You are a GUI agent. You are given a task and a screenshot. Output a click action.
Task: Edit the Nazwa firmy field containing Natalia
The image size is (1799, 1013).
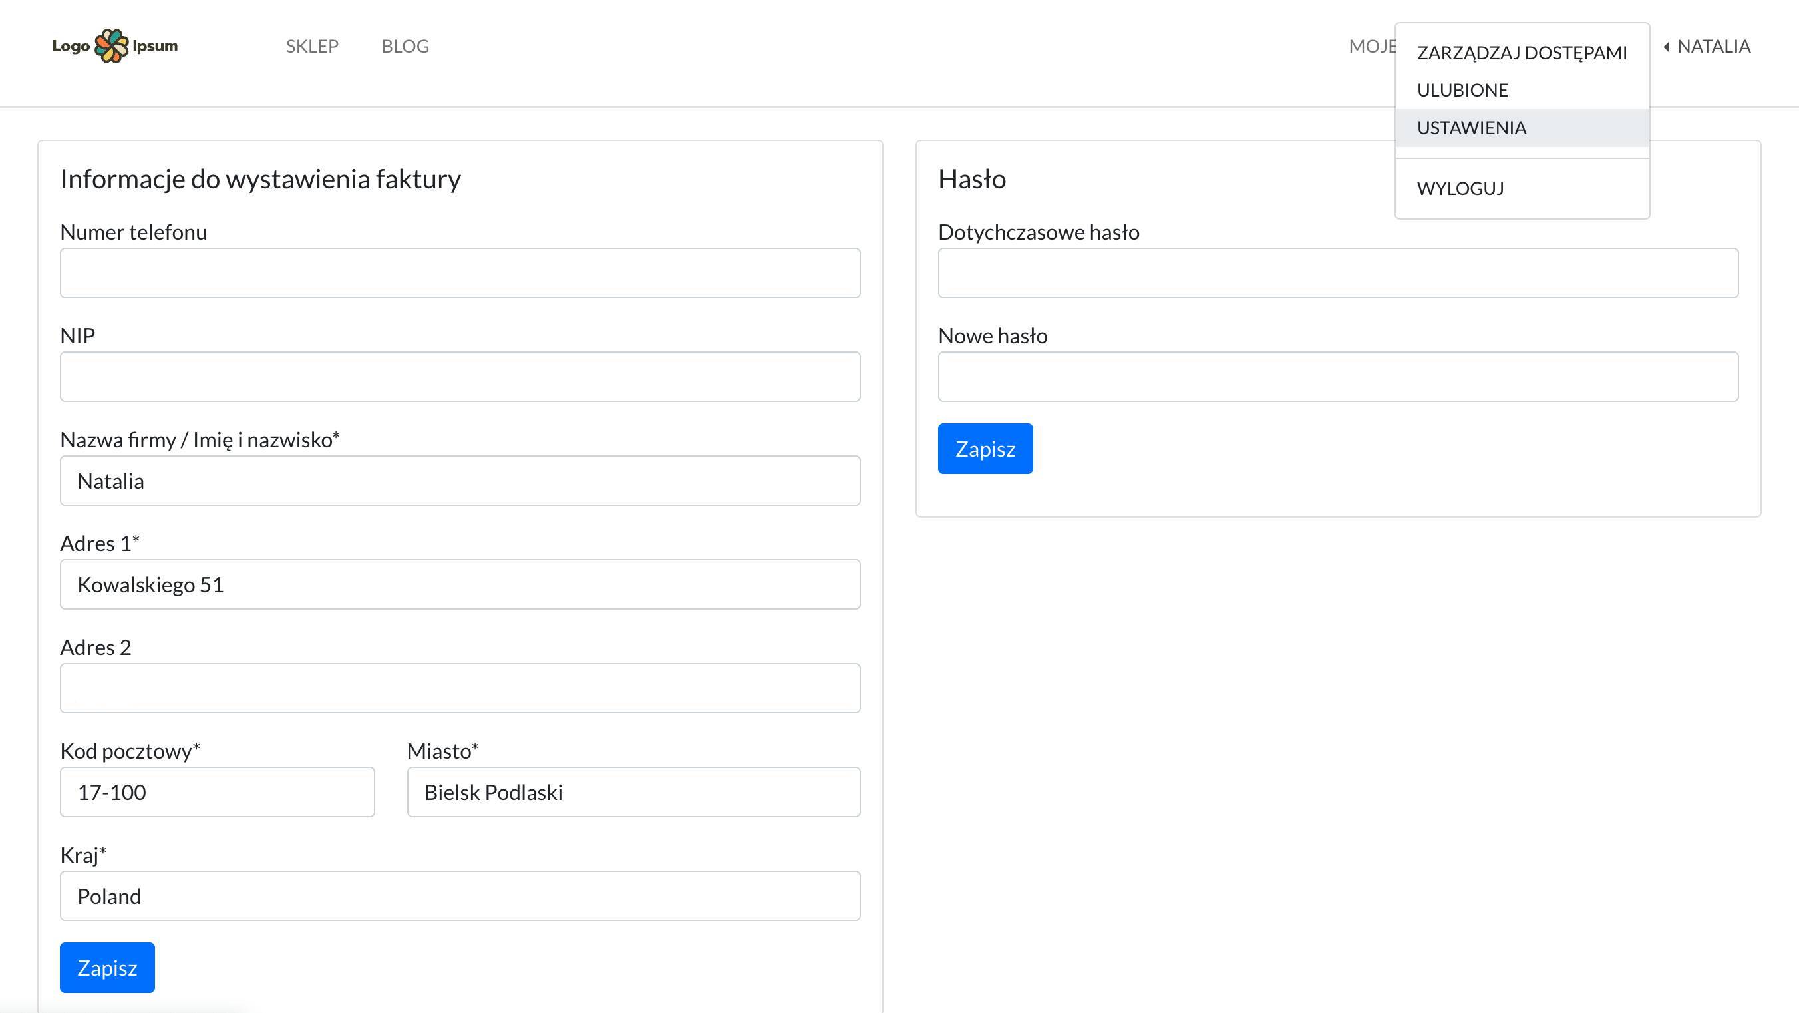click(x=460, y=481)
